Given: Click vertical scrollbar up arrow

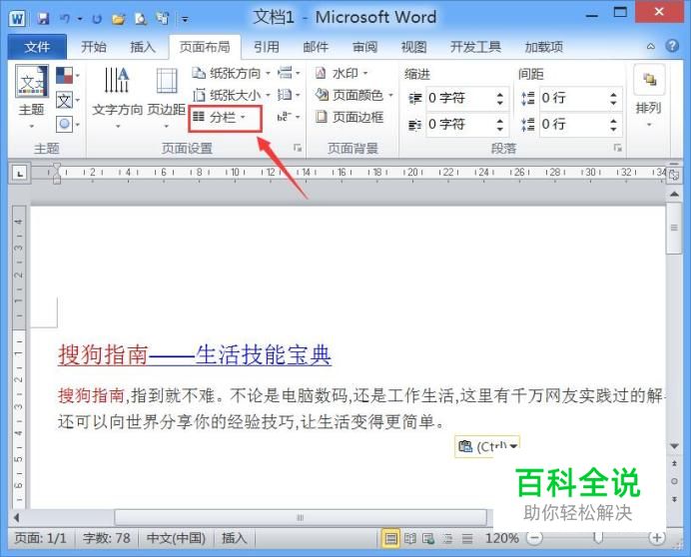Looking at the screenshot, I should [674, 194].
